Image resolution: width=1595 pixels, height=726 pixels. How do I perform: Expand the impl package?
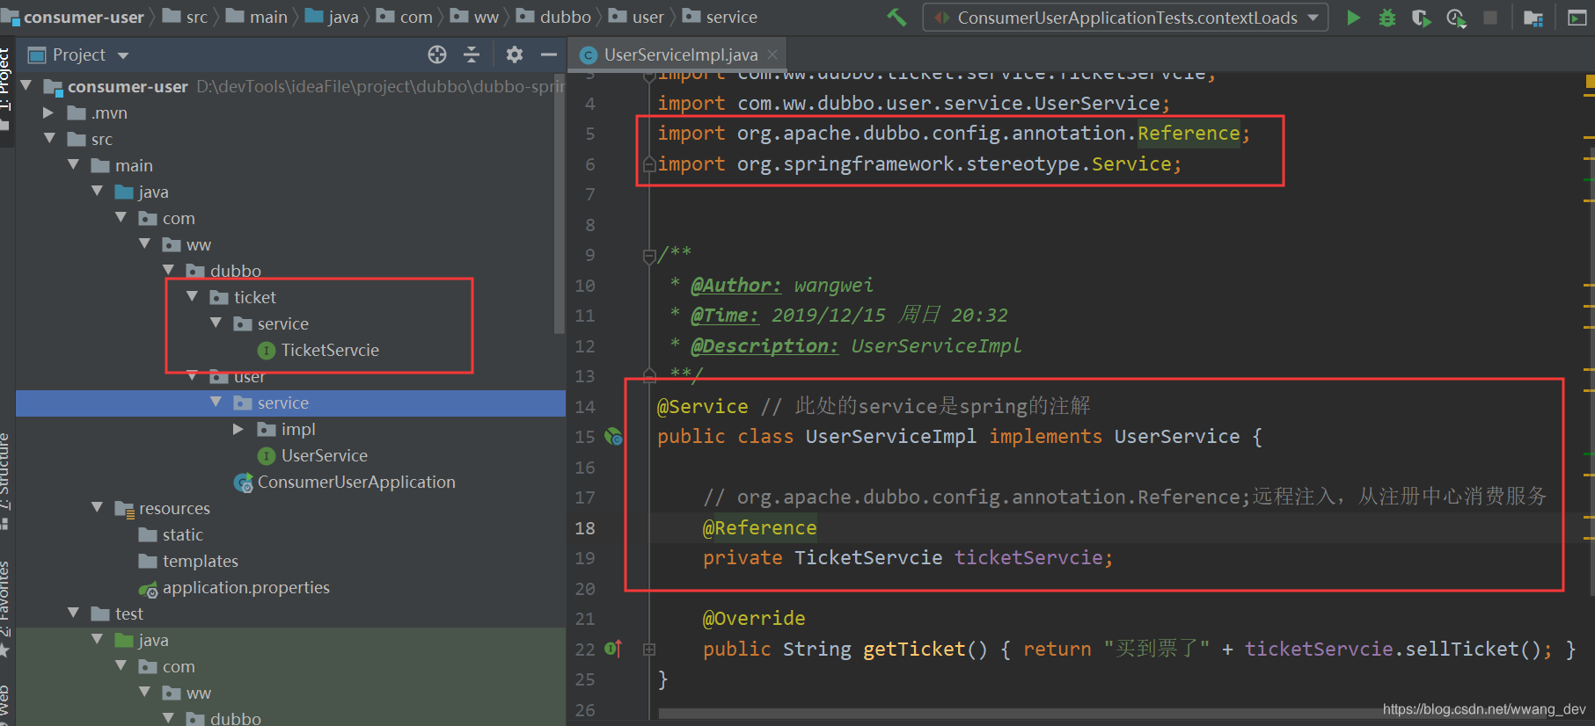click(x=238, y=429)
